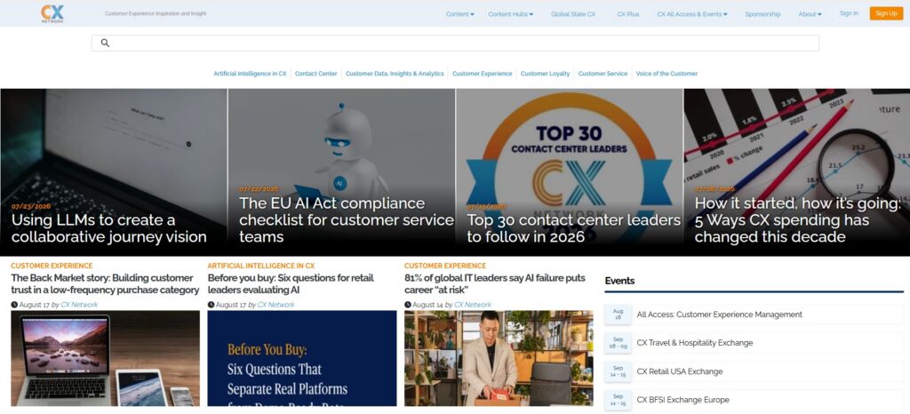This screenshot has height=414, width=910.
Task: Click the Sign In link
Action: (849, 13)
